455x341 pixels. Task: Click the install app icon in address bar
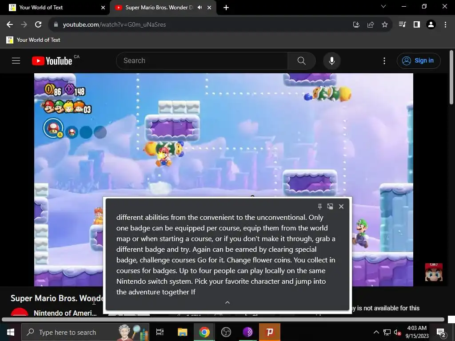[356, 25]
